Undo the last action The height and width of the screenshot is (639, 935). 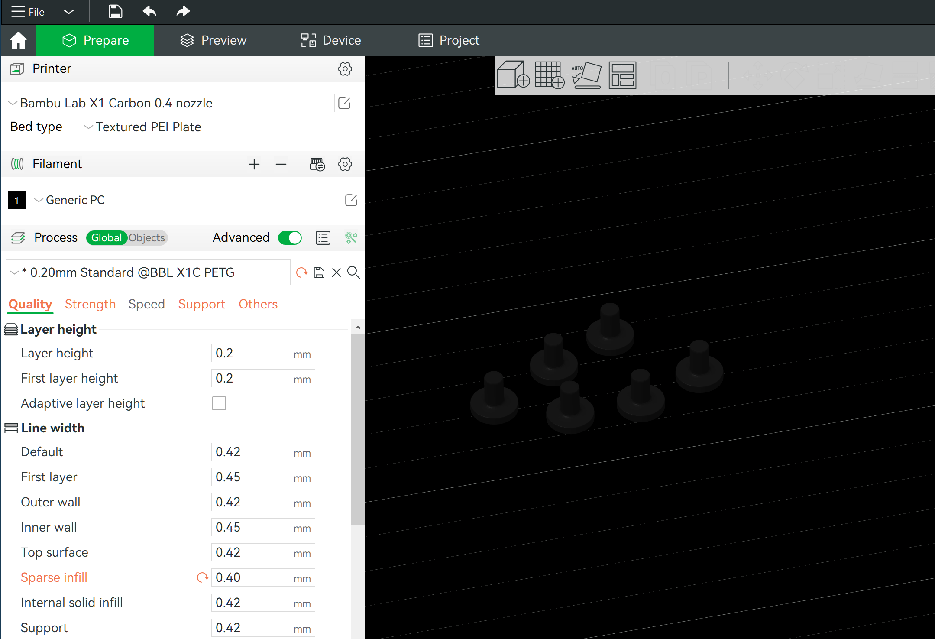pyautogui.click(x=149, y=11)
